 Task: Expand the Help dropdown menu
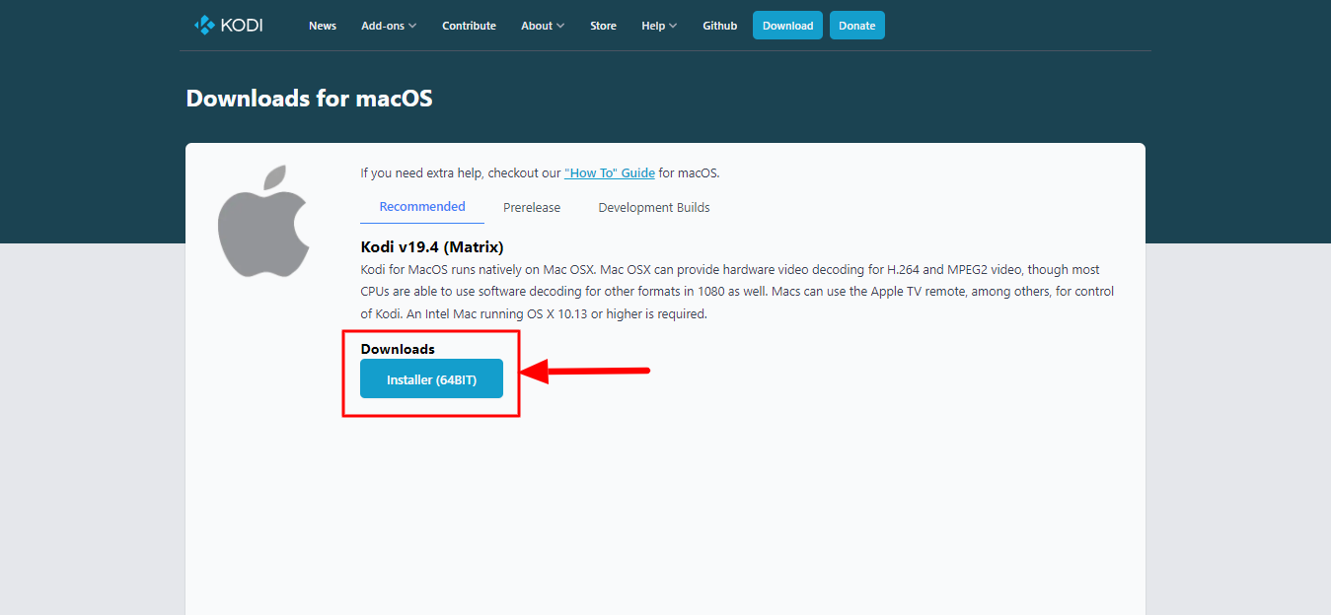[659, 26]
